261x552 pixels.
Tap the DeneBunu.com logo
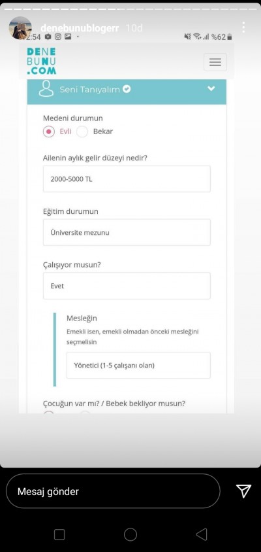[42, 61]
